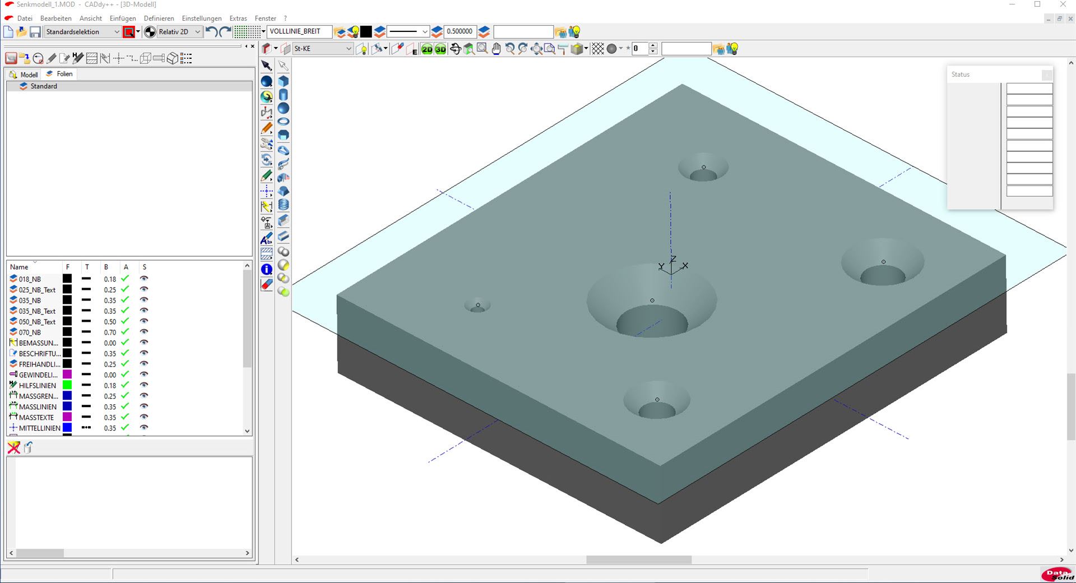The height and width of the screenshot is (583, 1076).
Task: Select the orange pencil drawing tool
Action: [267, 128]
